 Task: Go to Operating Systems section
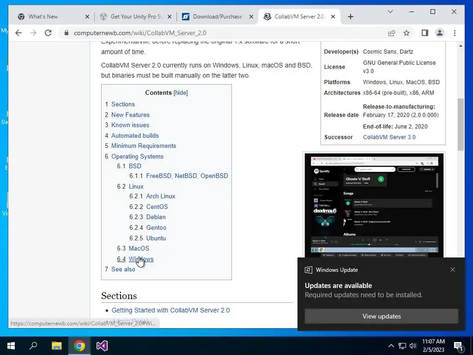point(137,156)
